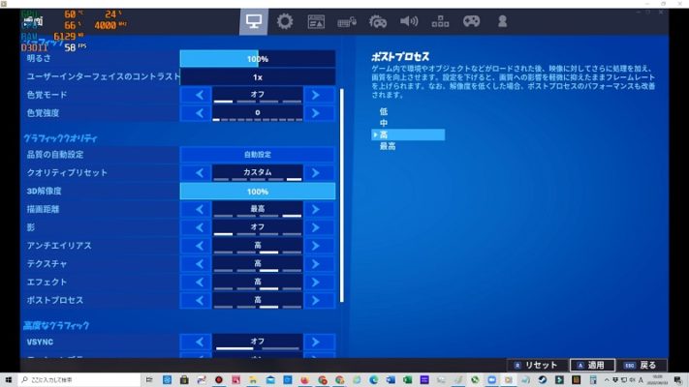Click right arrow for クオリティプリセット

point(319,173)
